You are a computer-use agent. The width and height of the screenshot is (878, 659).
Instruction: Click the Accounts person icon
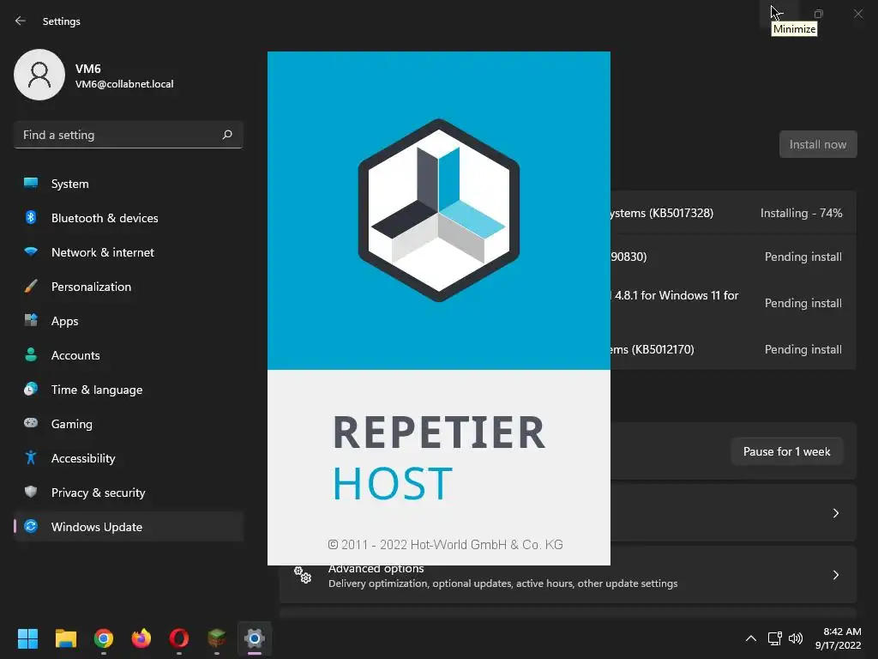pyautogui.click(x=31, y=354)
